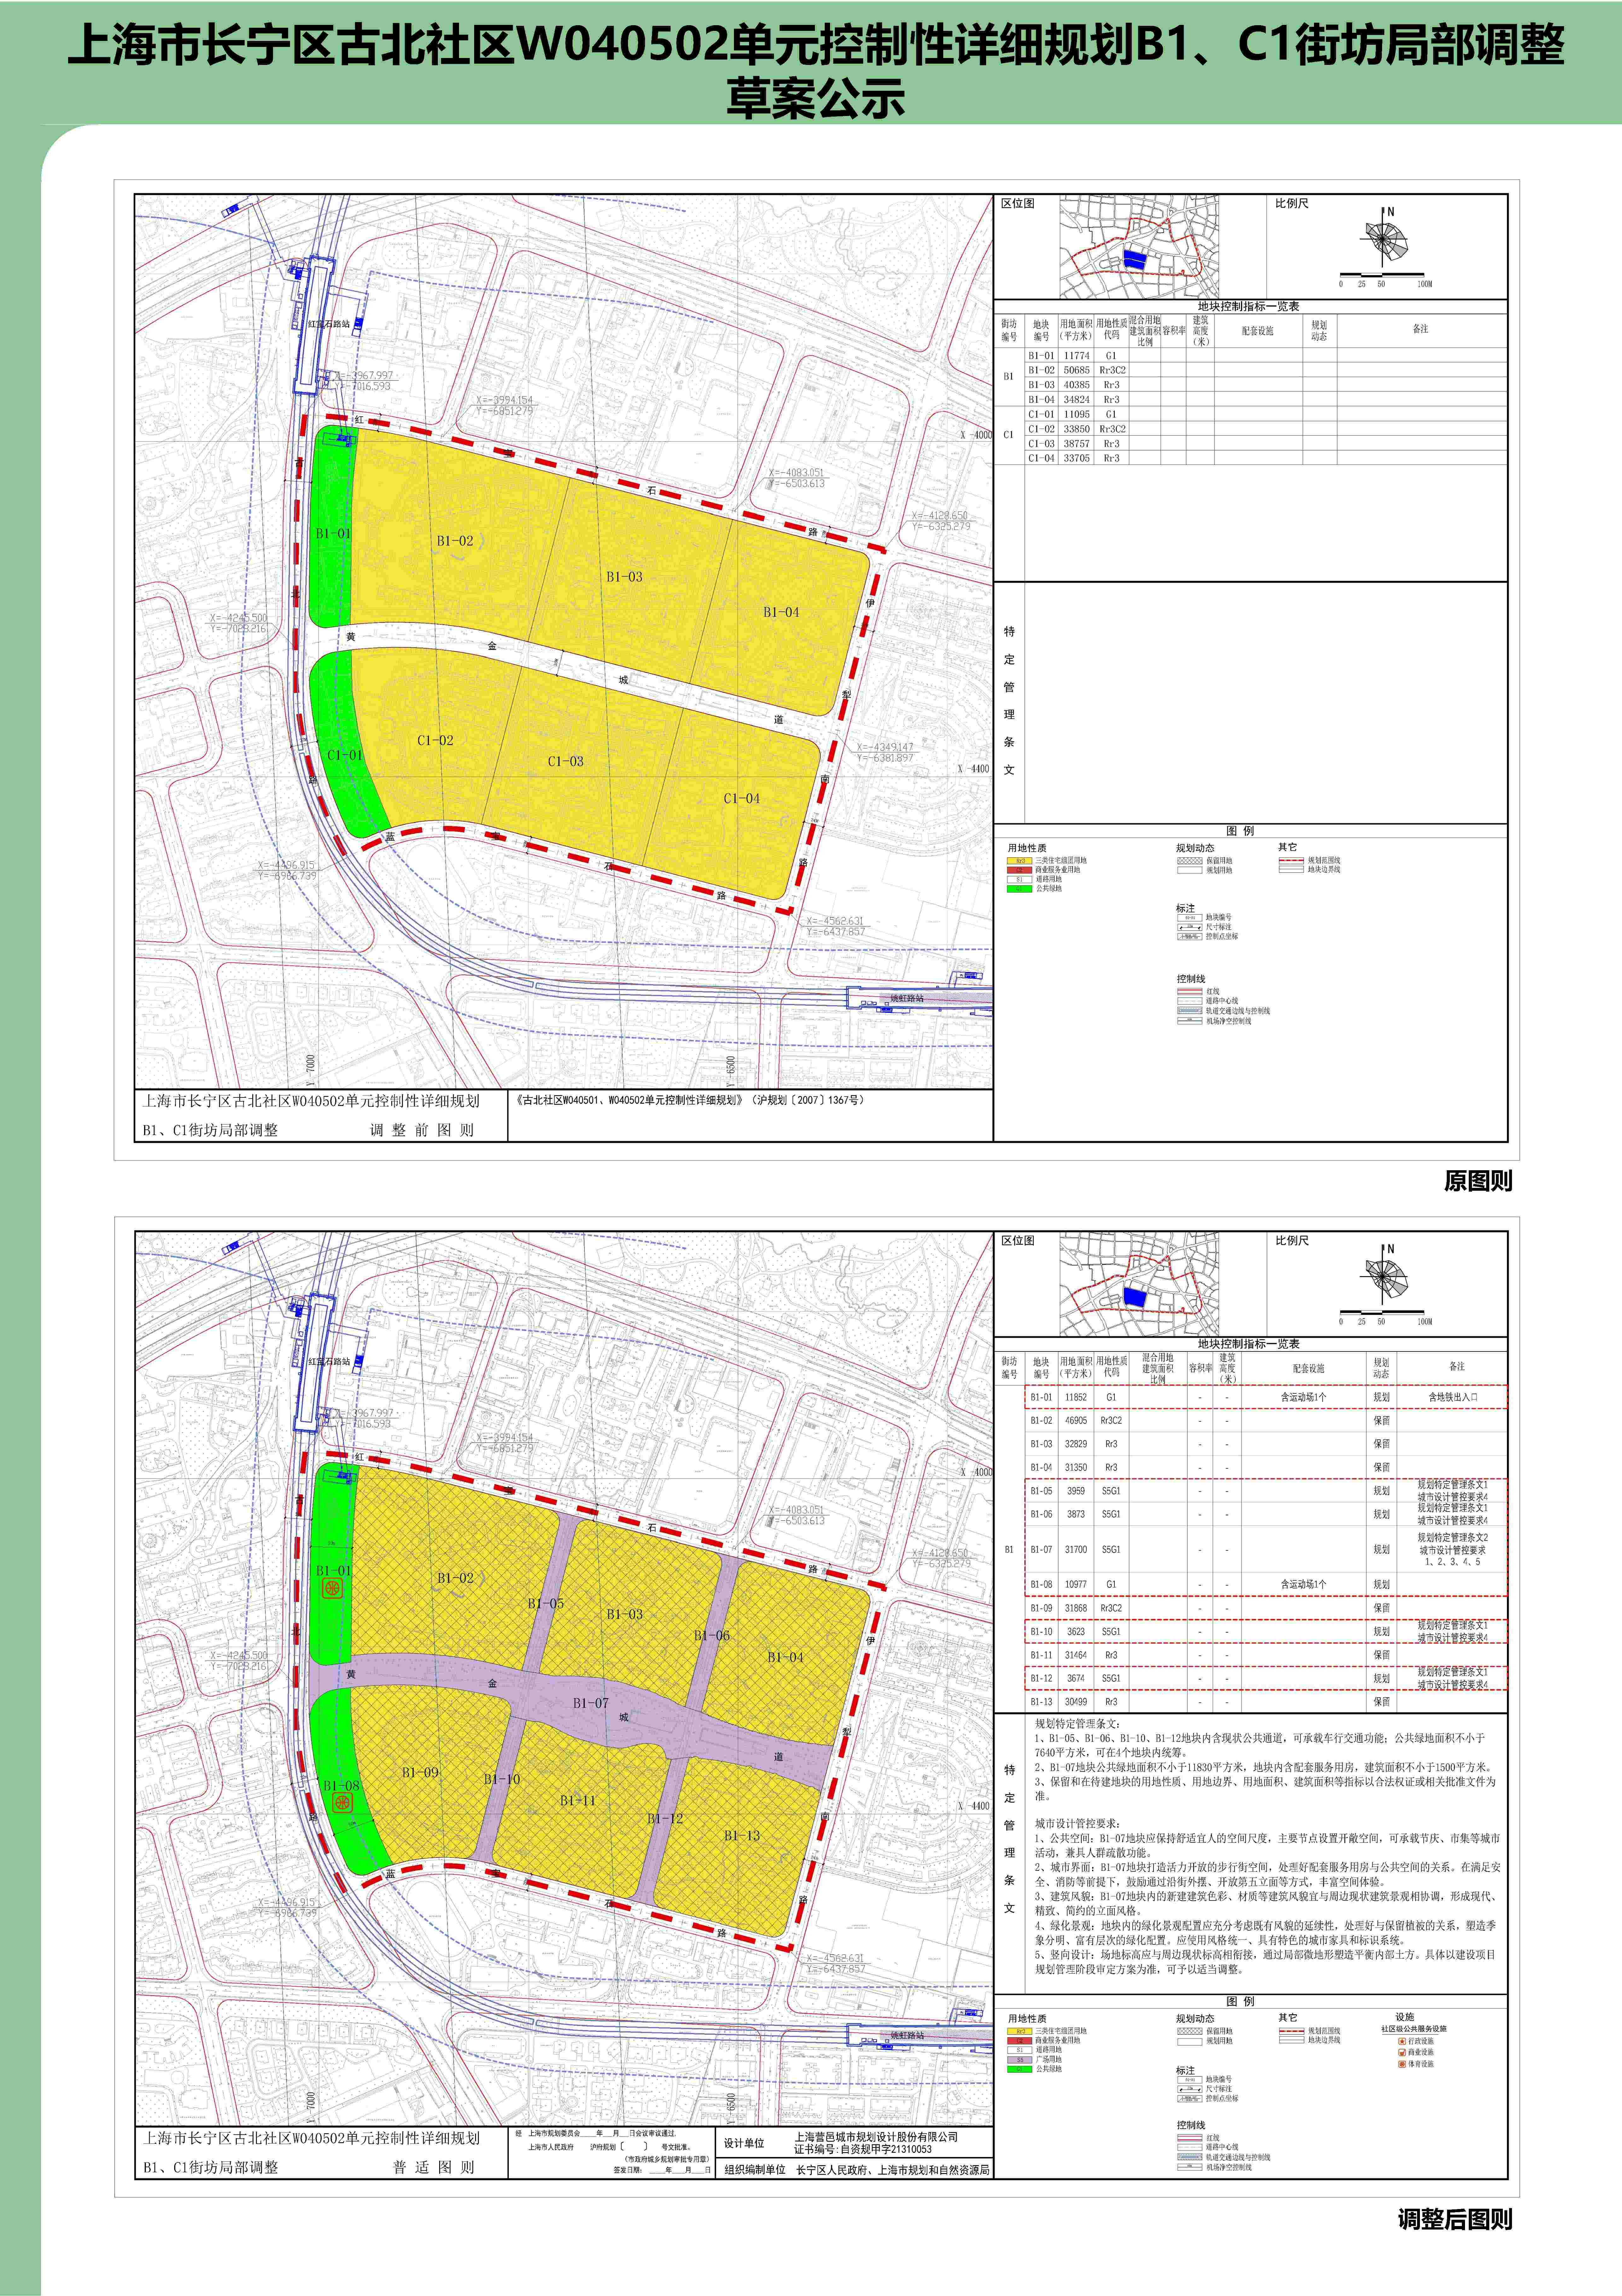Click the table cell with area 50685
1622x2296 pixels.
point(1076,370)
